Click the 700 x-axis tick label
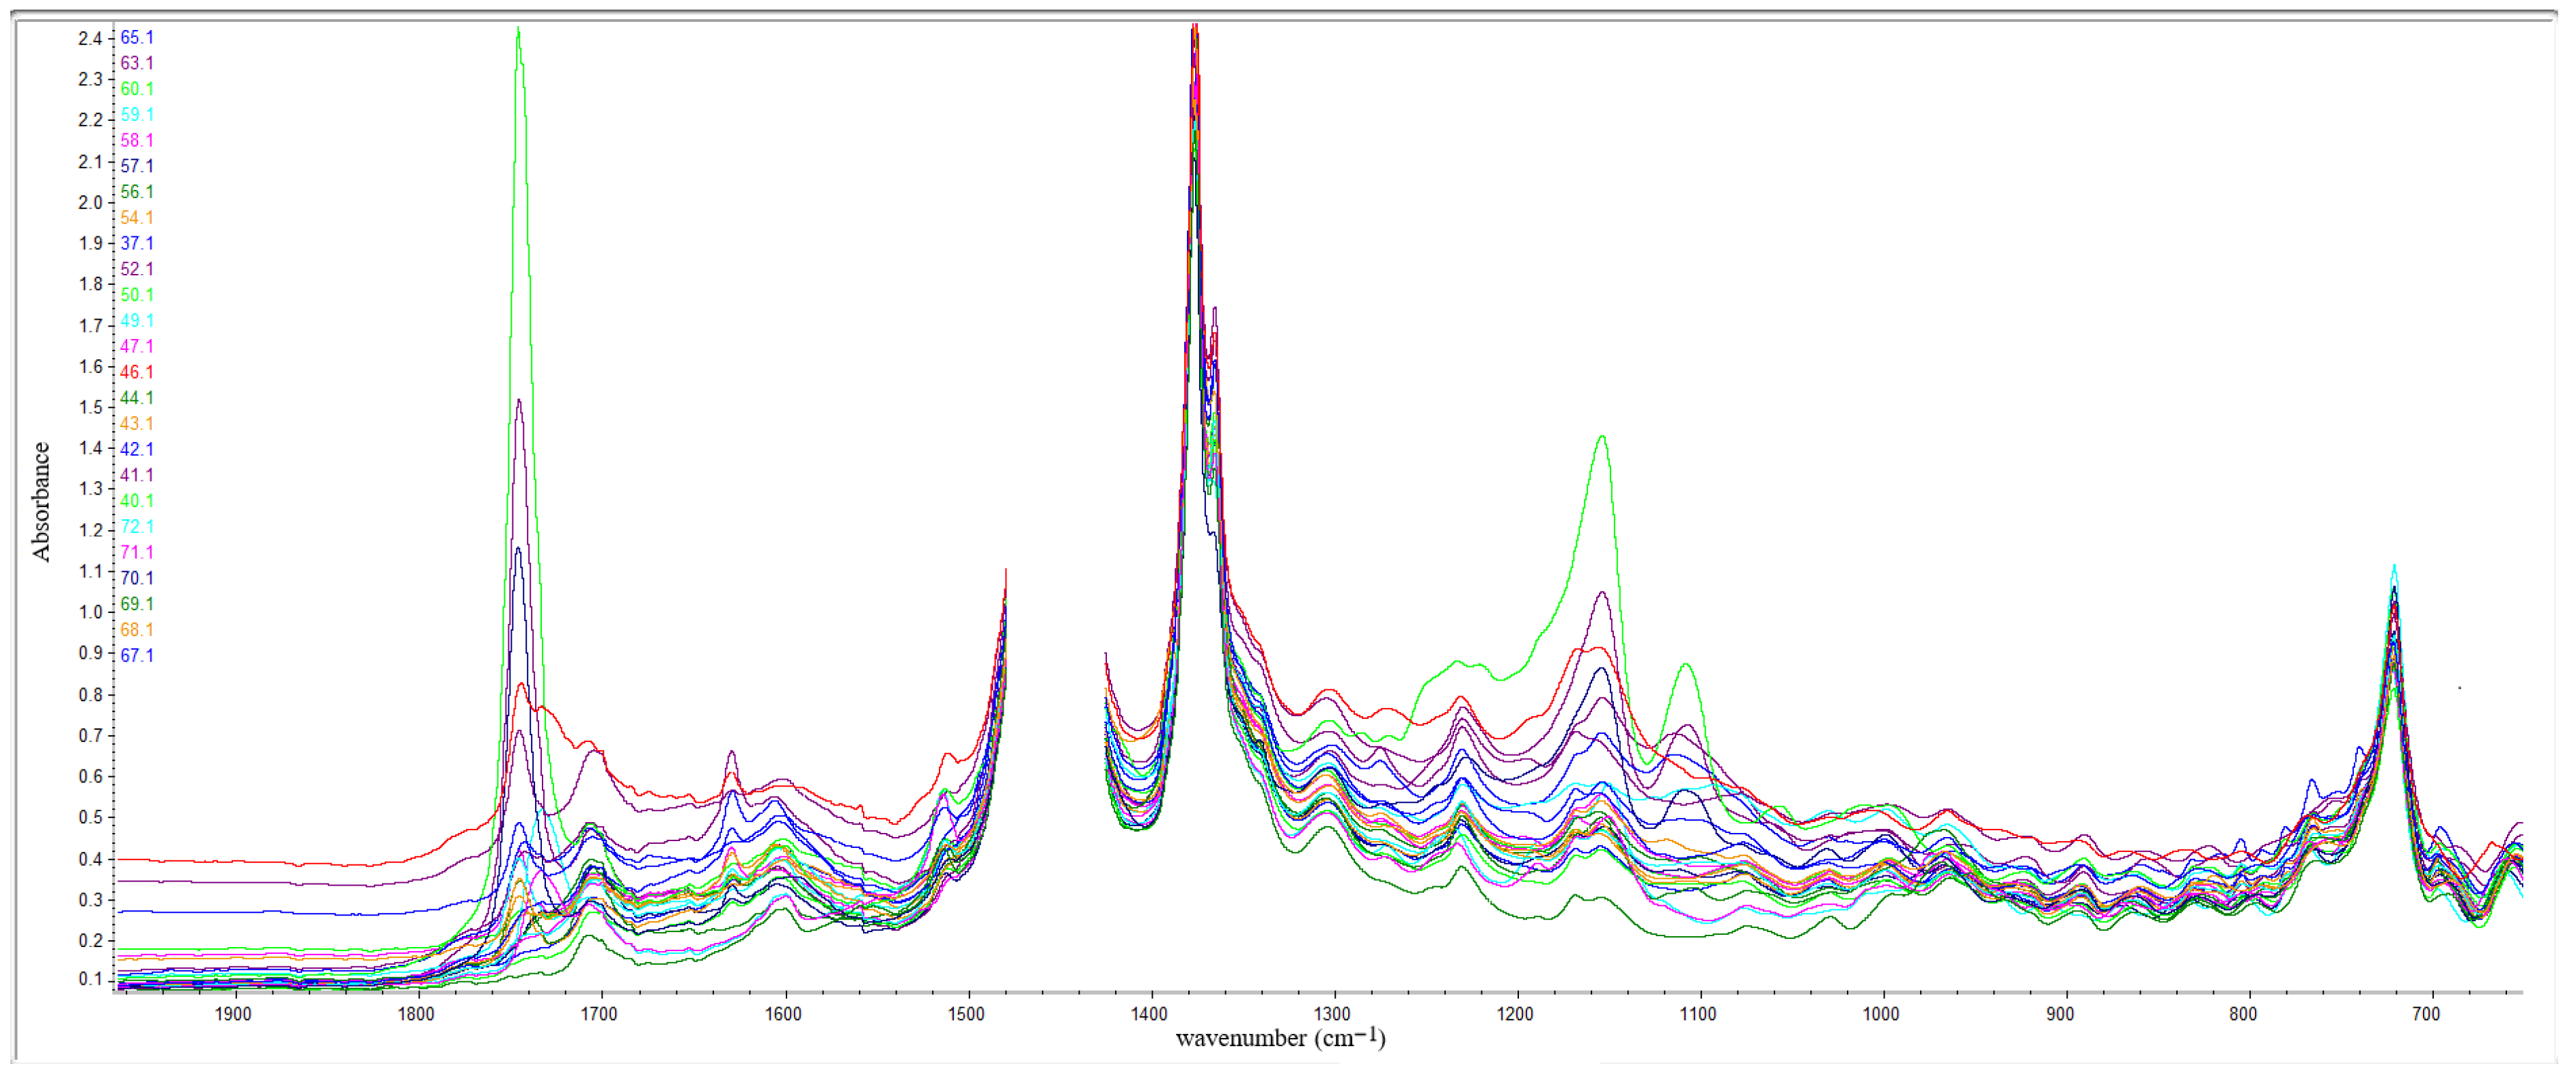Viewport: 2576px width, 1081px height. click(2426, 1015)
